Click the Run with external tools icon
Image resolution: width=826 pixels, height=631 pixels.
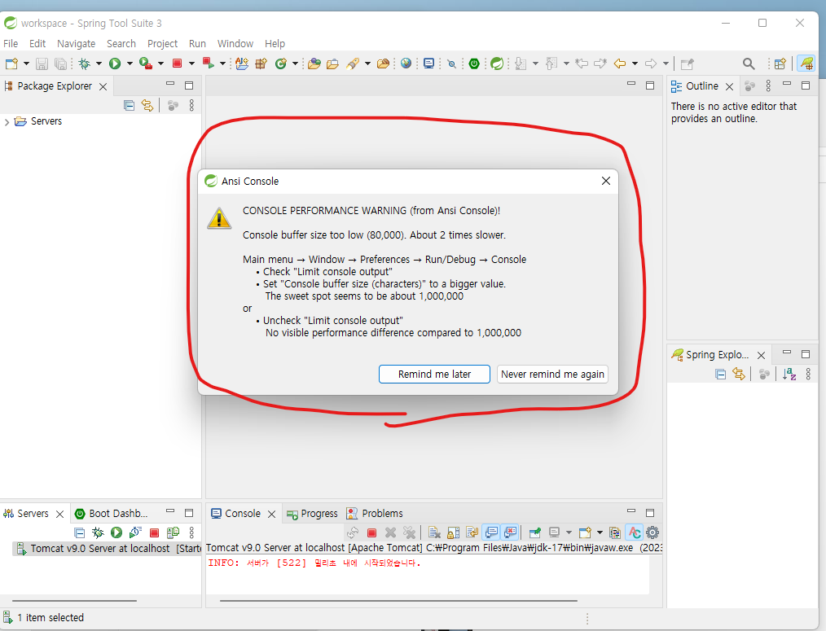(x=145, y=64)
